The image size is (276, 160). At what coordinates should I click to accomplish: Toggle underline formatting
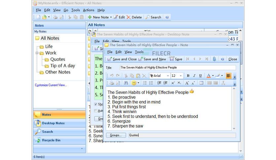tap(200, 76)
